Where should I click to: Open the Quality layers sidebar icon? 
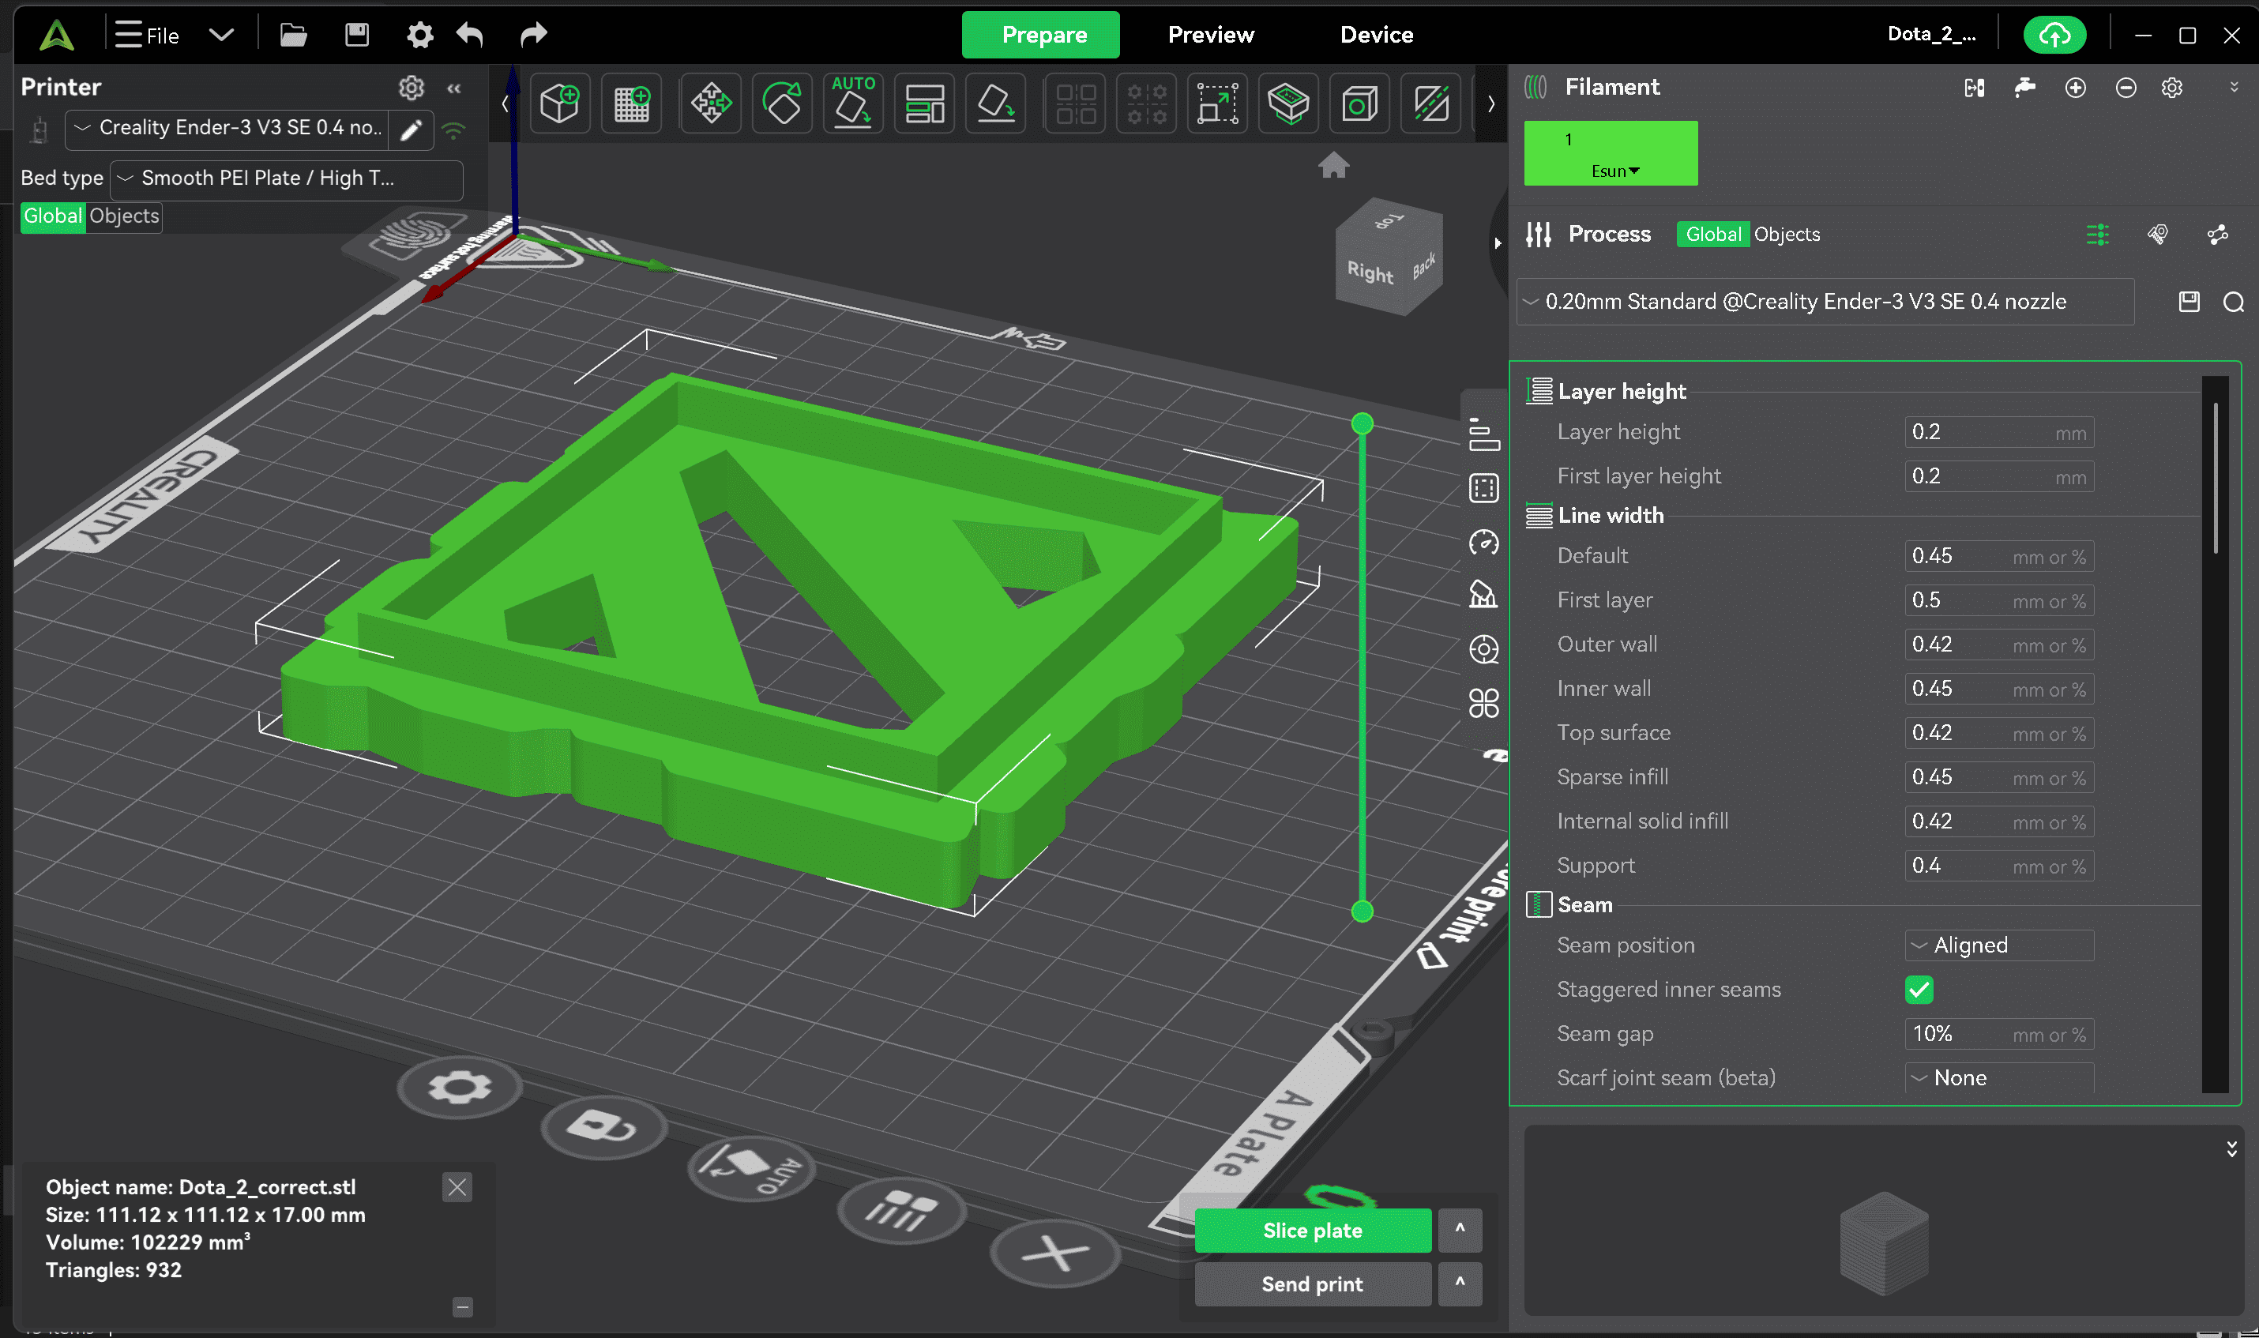tap(1484, 434)
